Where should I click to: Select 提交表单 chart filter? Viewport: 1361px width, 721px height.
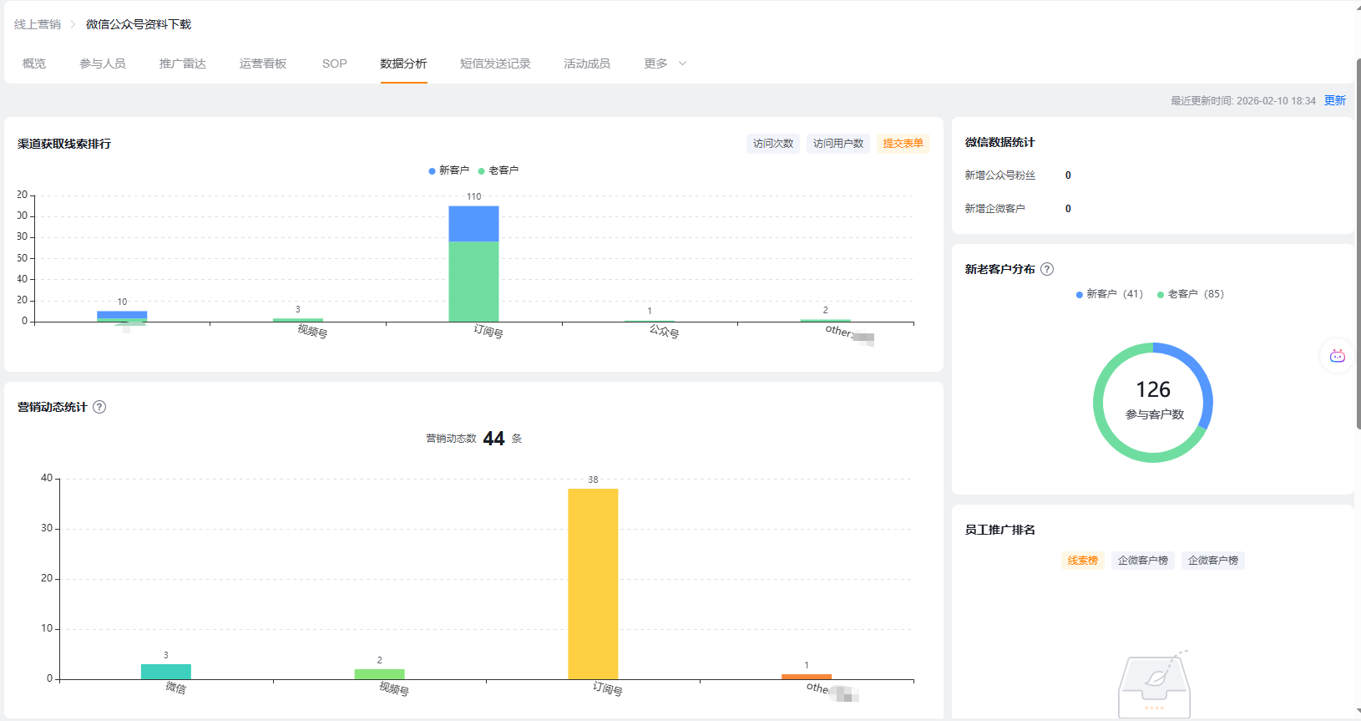pos(903,144)
